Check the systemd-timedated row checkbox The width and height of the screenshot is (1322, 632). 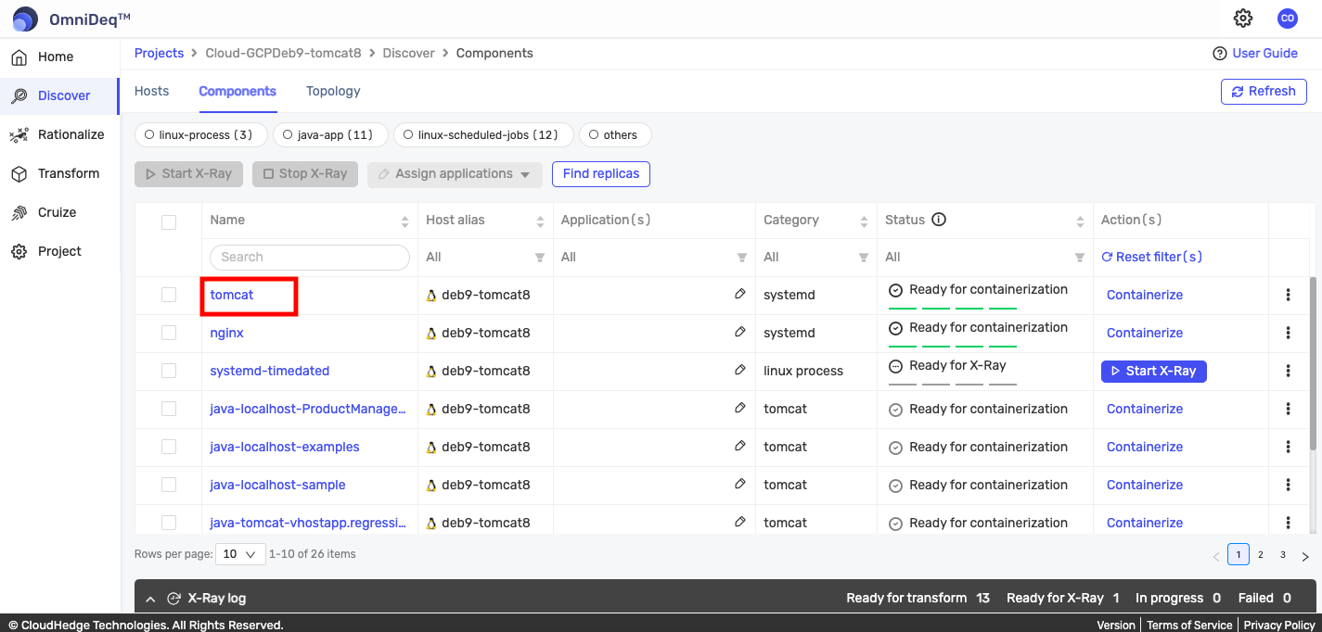(169, 371)
